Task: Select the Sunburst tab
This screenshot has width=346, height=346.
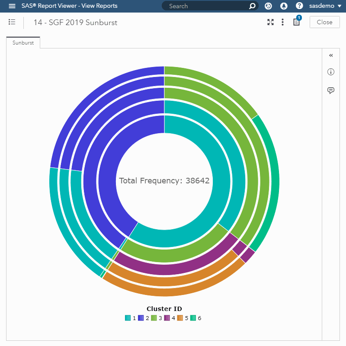Action: tap(23, 43)
